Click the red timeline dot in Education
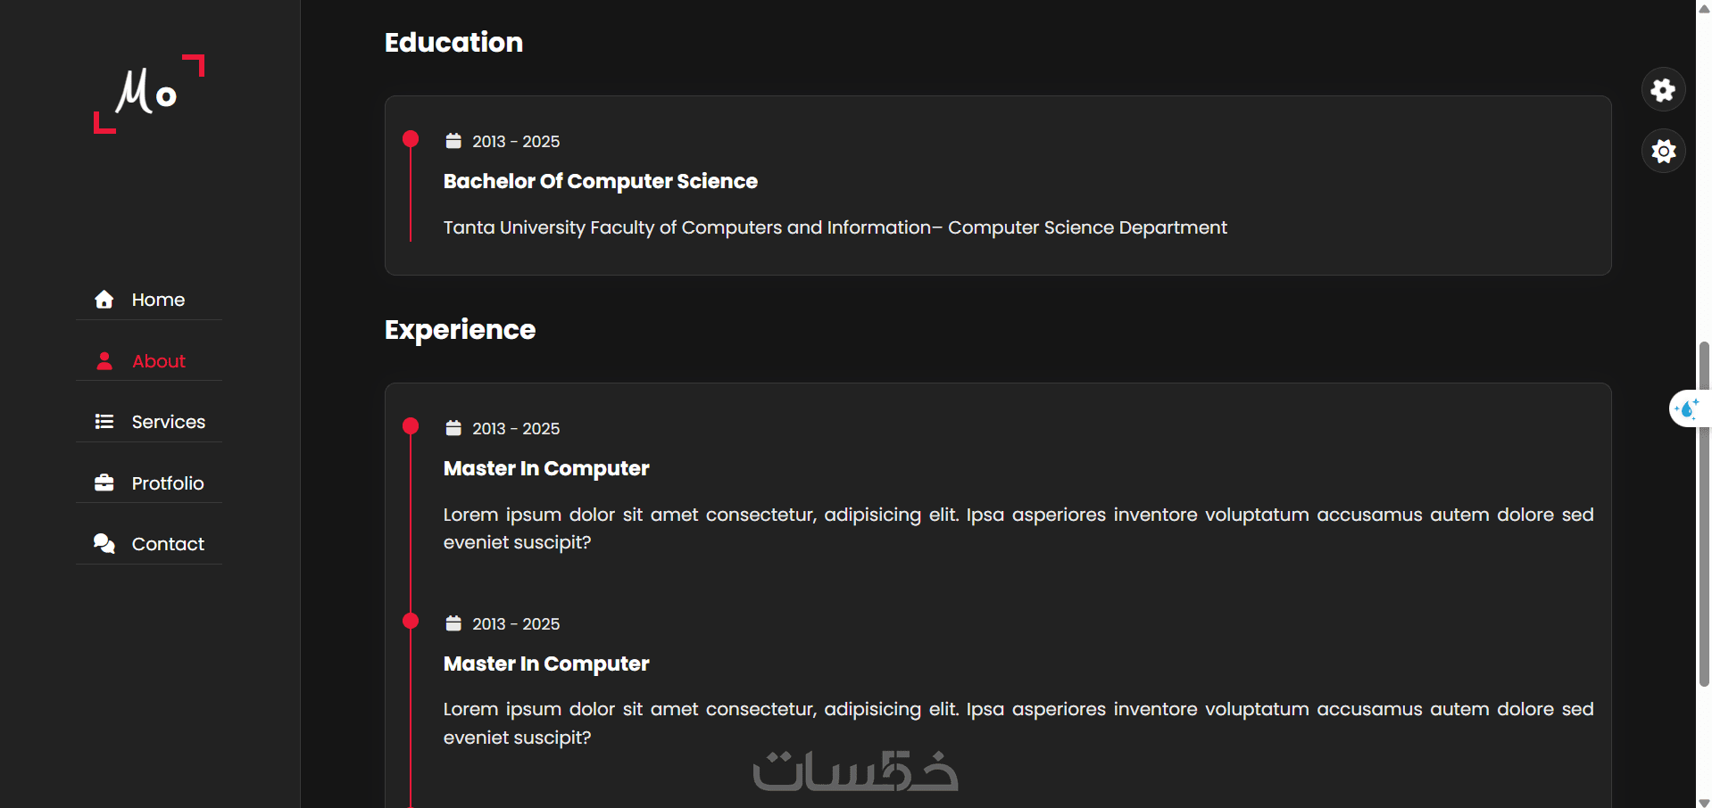The height and width of the screenshot is (808, 1712). (411, 138)
